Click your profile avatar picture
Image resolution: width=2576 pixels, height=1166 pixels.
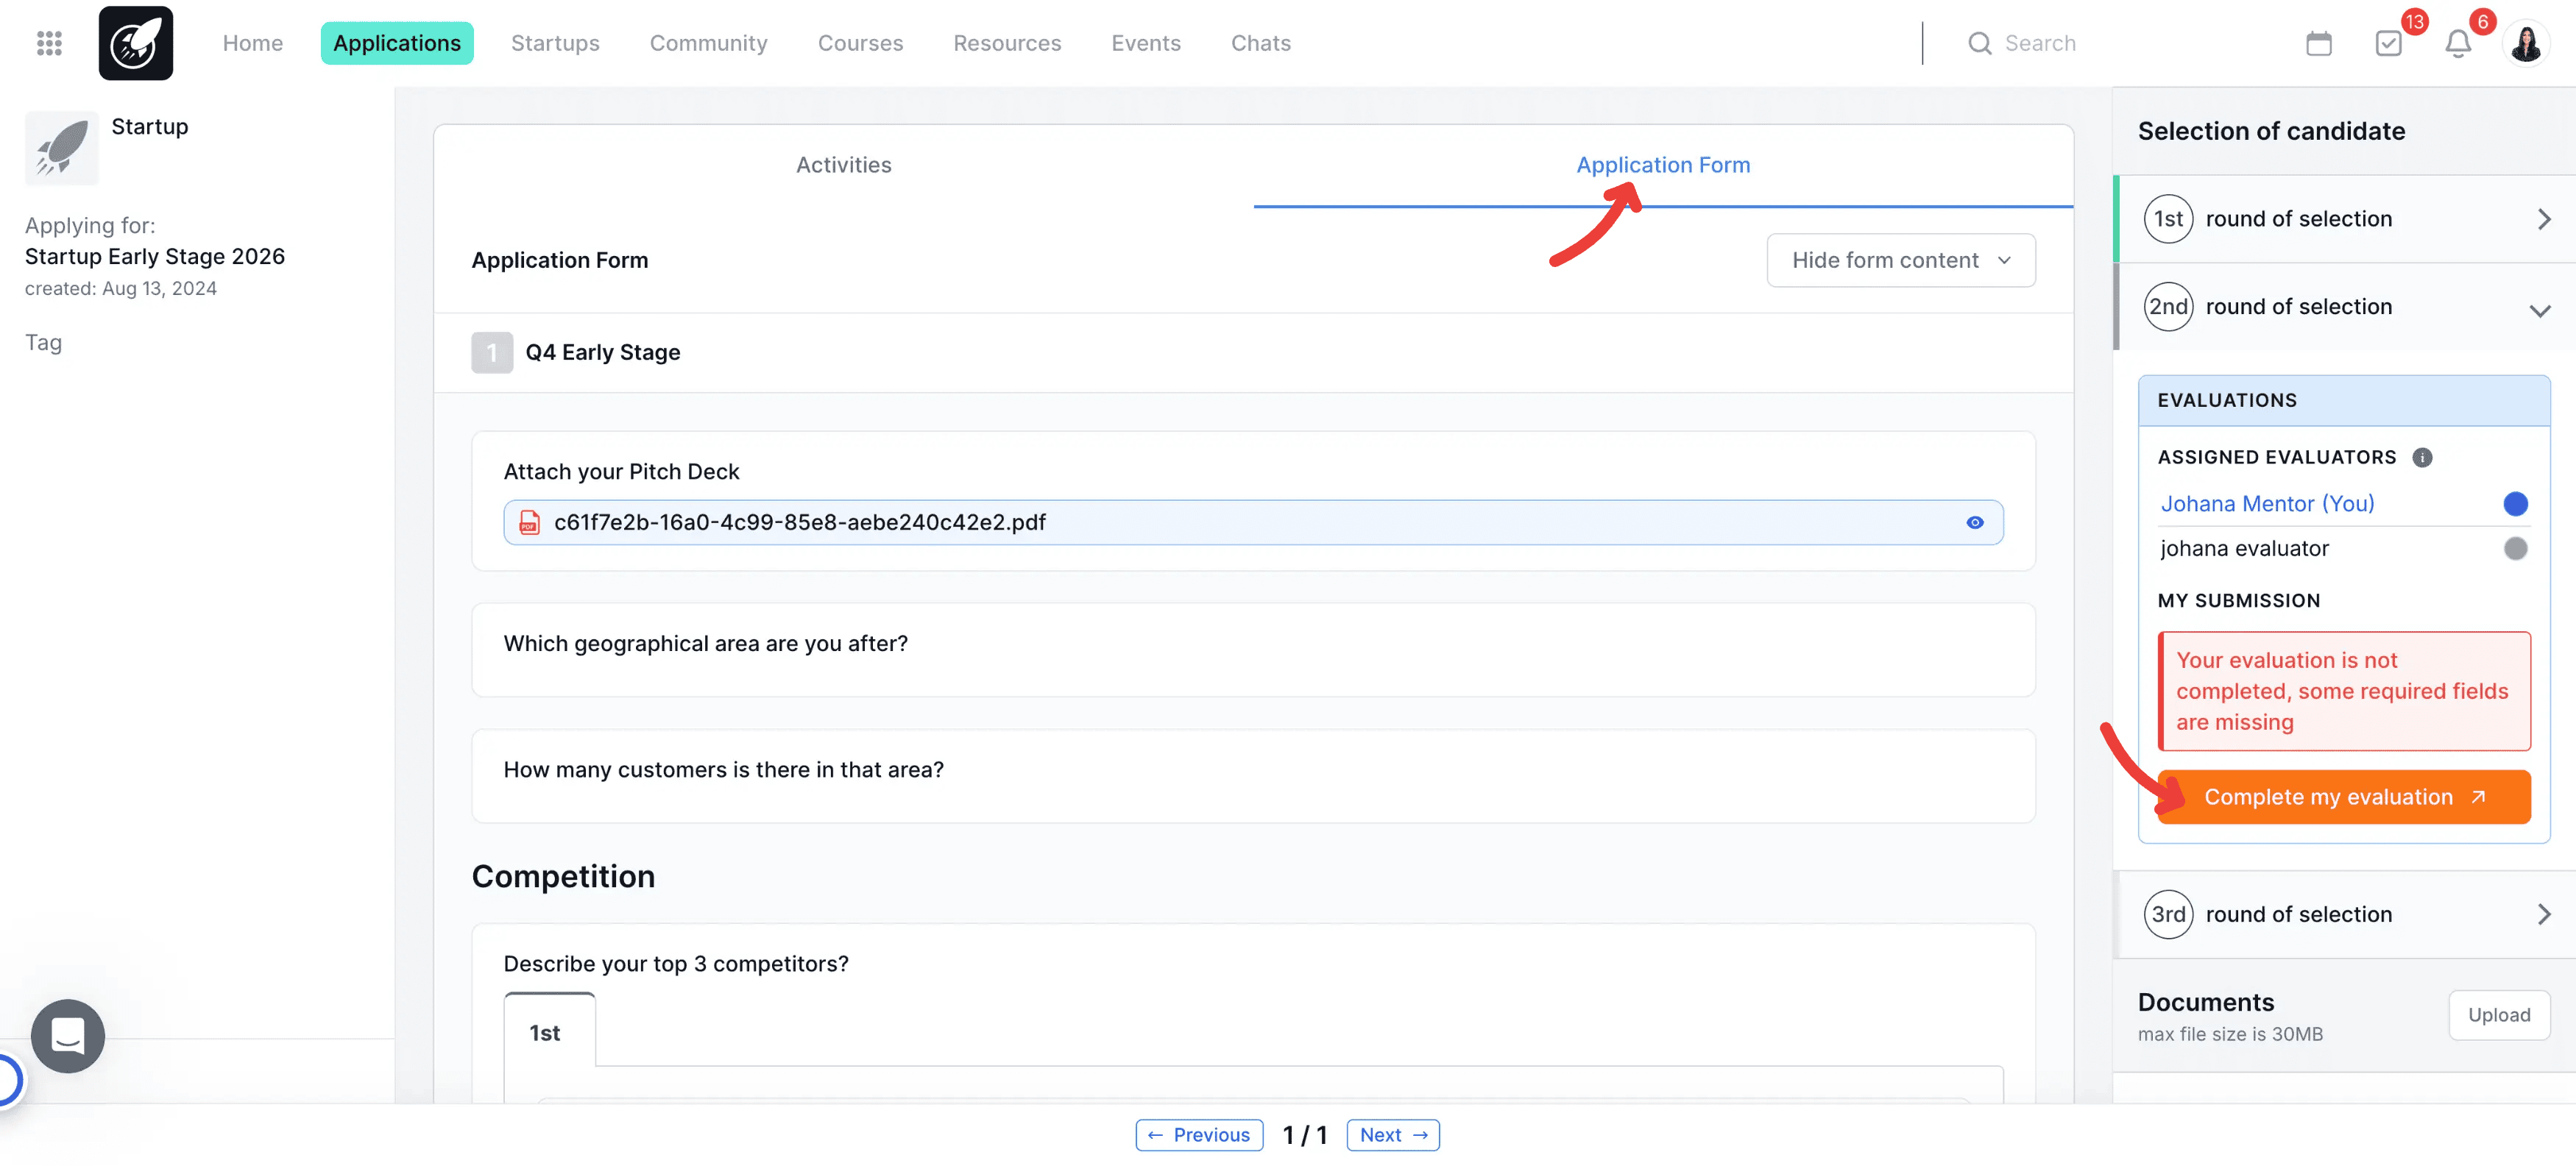point(2527,43)
